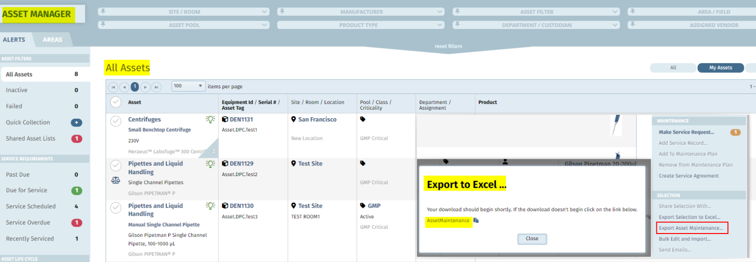Select the DEN1129 pipettes row checkbox

[x=115, y=165]
